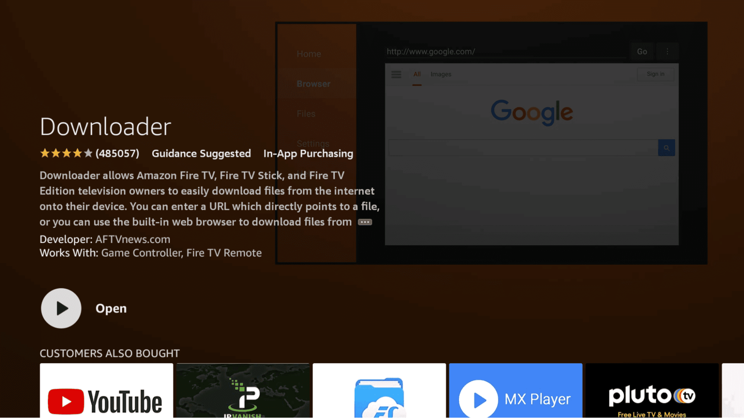The image size is (744, 418).
Task: Click the Go button in browser
Action: tap(643, 51)
